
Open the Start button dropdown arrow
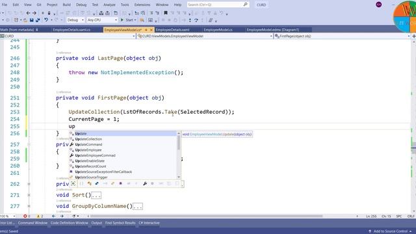pyautogui.click(x=135, y=20)
